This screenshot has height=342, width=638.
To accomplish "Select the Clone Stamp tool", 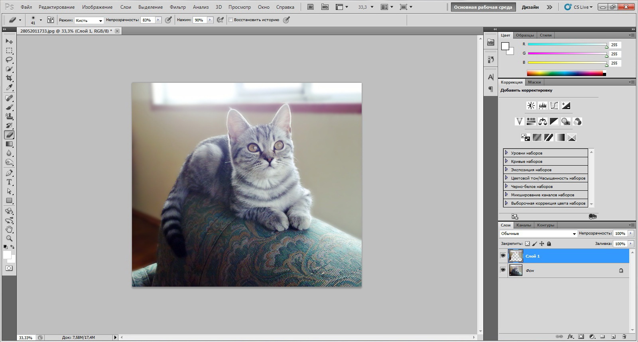I will coord(9,116).
